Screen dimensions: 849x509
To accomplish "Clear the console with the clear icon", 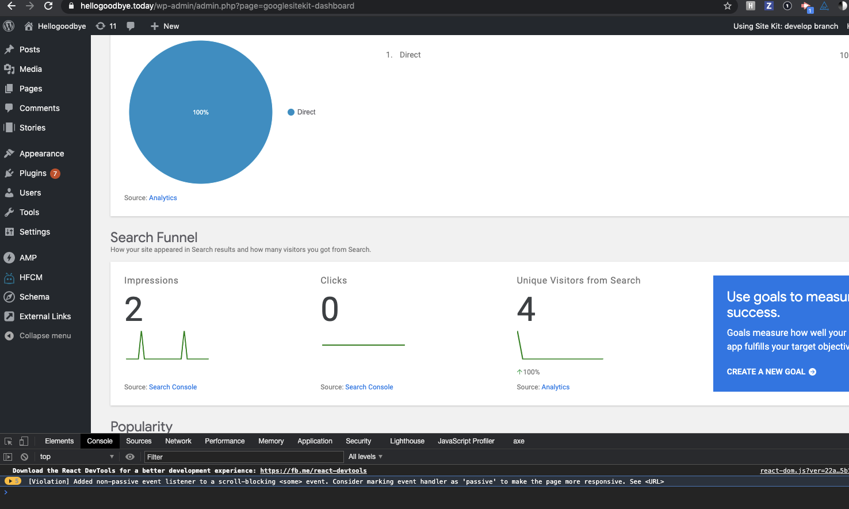I will (x=24, y=456).
